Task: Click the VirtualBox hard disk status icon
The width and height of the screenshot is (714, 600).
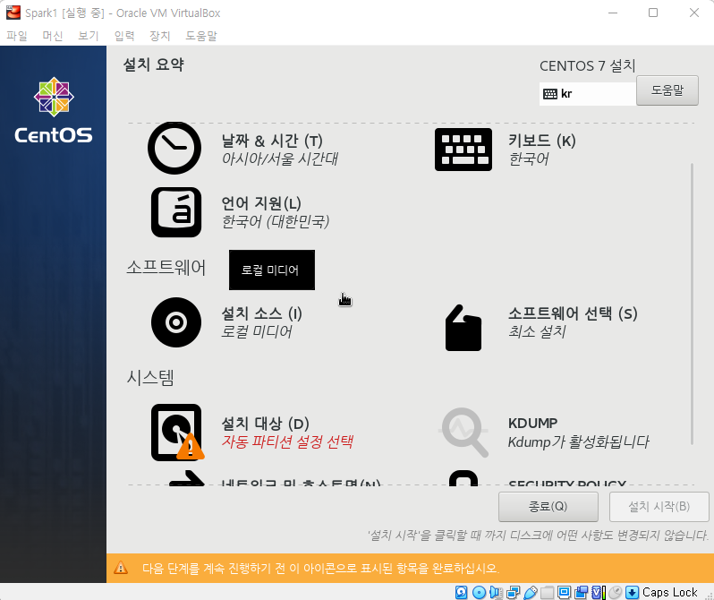Action: point(462,592)
